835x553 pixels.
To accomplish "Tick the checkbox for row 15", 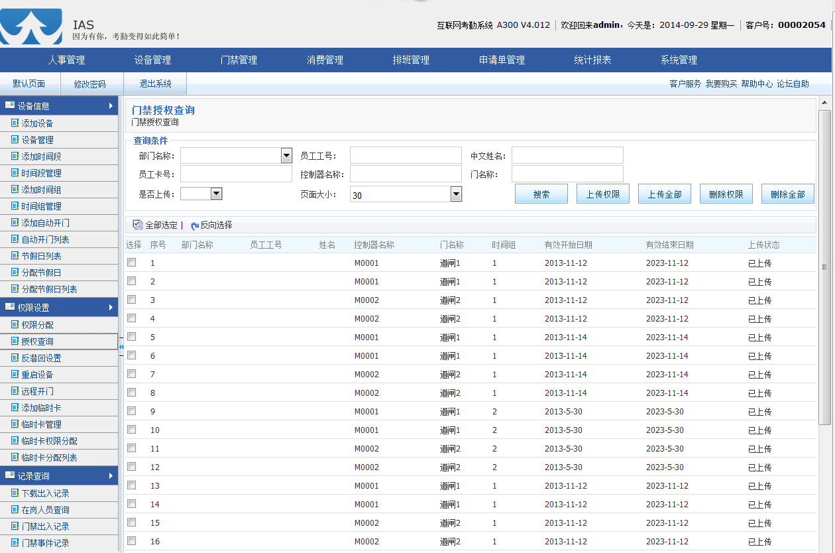I will click(131, 522).
